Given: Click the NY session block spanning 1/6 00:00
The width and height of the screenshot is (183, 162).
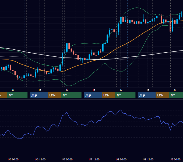Looking at the screenshot, I should point(17,95).
